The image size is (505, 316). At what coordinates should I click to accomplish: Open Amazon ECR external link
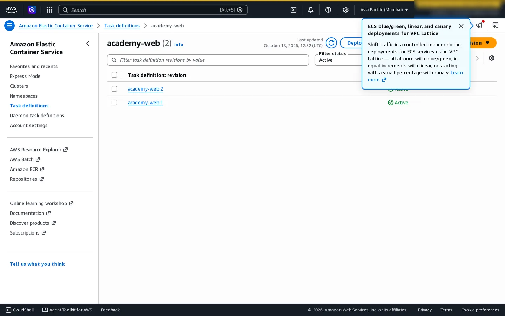(27, 169)
